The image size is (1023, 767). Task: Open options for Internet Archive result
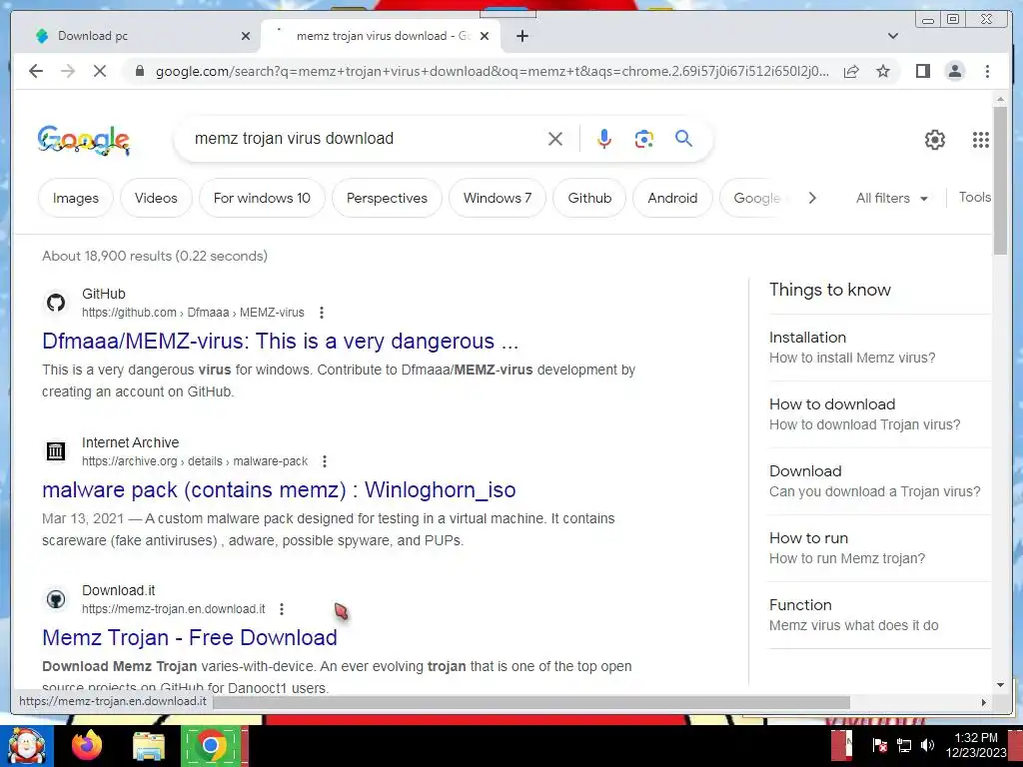[325, 461]
